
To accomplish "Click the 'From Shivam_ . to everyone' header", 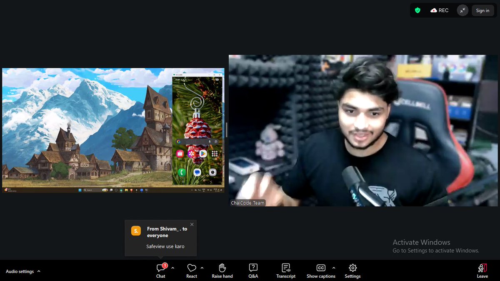I will click(x=167, y=232).
